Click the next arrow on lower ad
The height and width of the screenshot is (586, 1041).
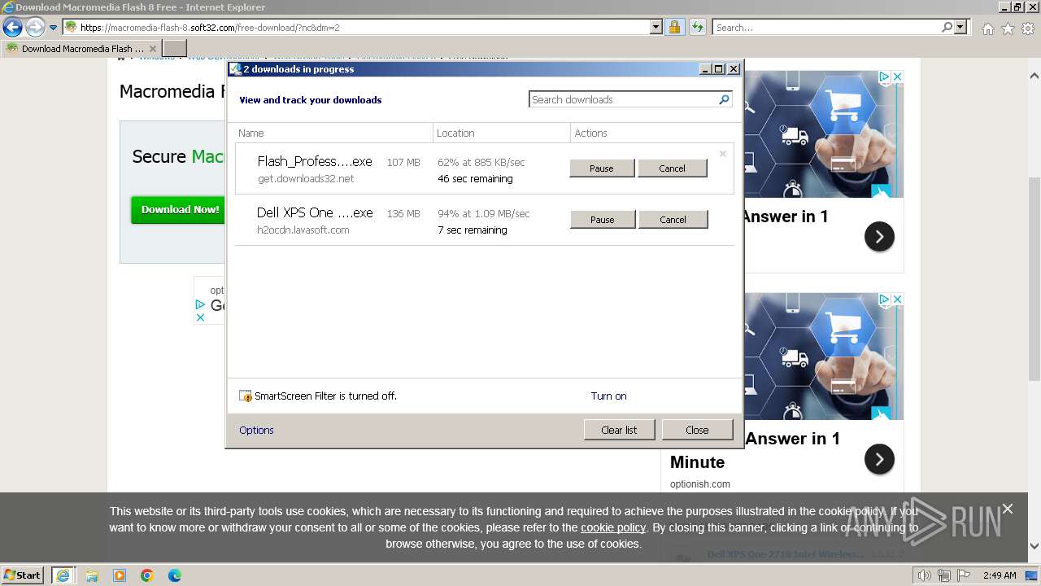tap(879, 459)
